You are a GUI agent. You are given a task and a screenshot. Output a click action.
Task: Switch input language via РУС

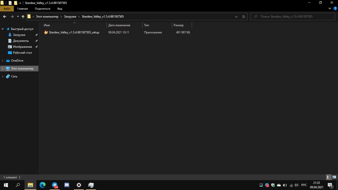tap(304, 185)
